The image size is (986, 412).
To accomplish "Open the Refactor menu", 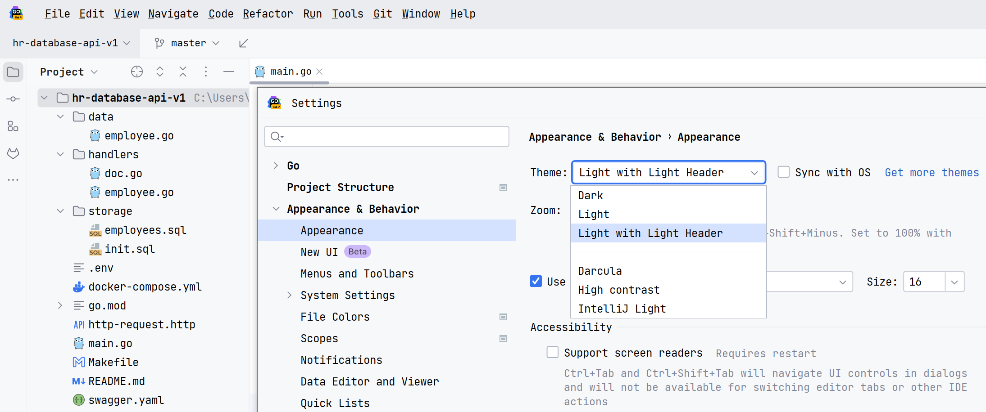I will 268,14.
